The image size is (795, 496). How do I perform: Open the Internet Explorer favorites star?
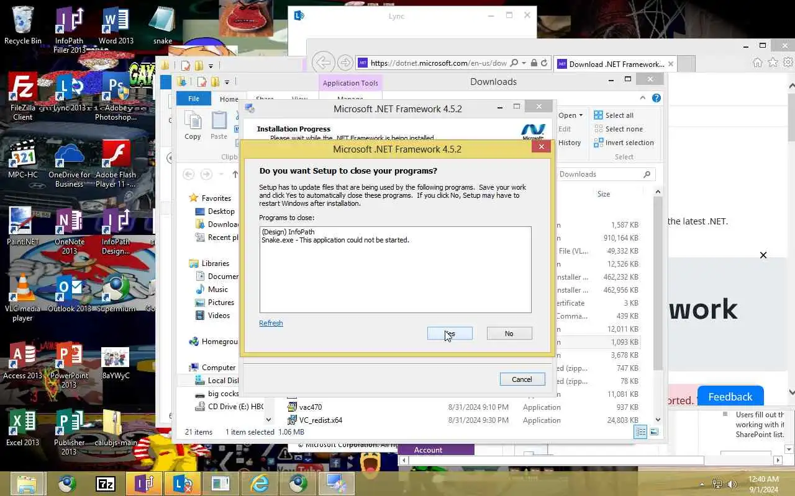(773, 63)
